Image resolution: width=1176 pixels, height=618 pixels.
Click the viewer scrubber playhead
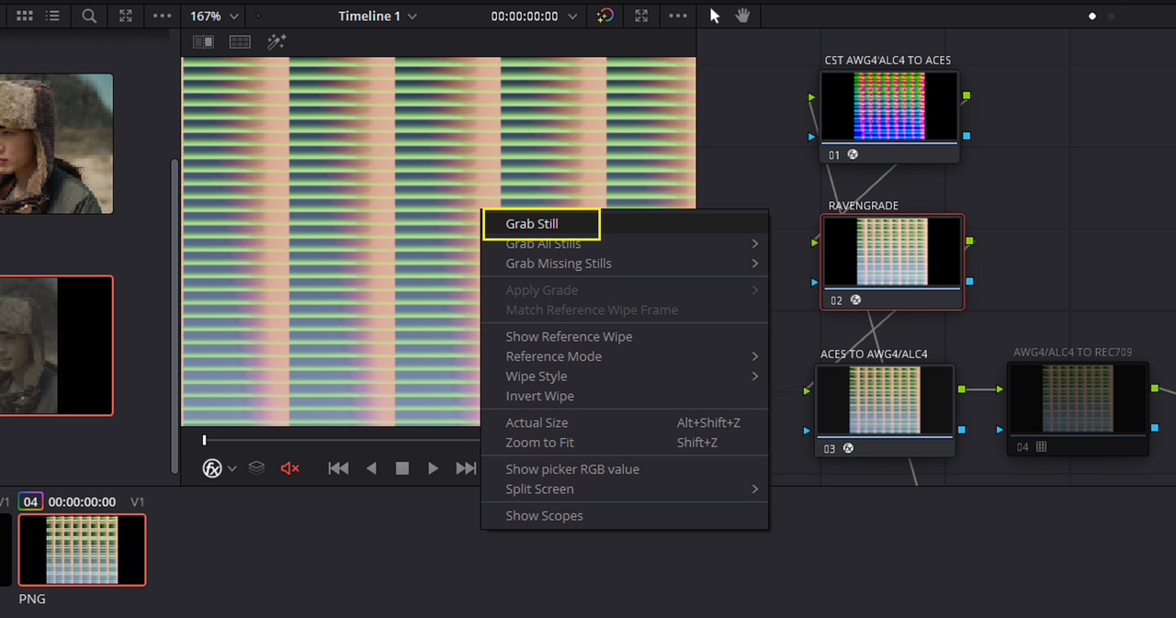click(204, 441)
